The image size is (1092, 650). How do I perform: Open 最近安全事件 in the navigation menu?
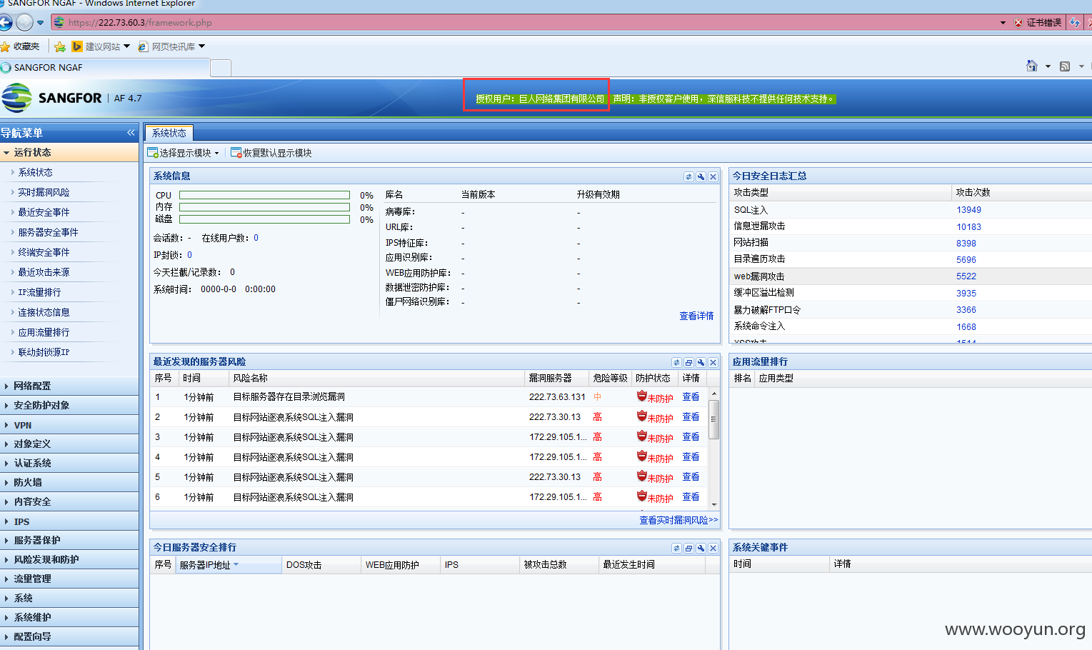click(44, 212)
